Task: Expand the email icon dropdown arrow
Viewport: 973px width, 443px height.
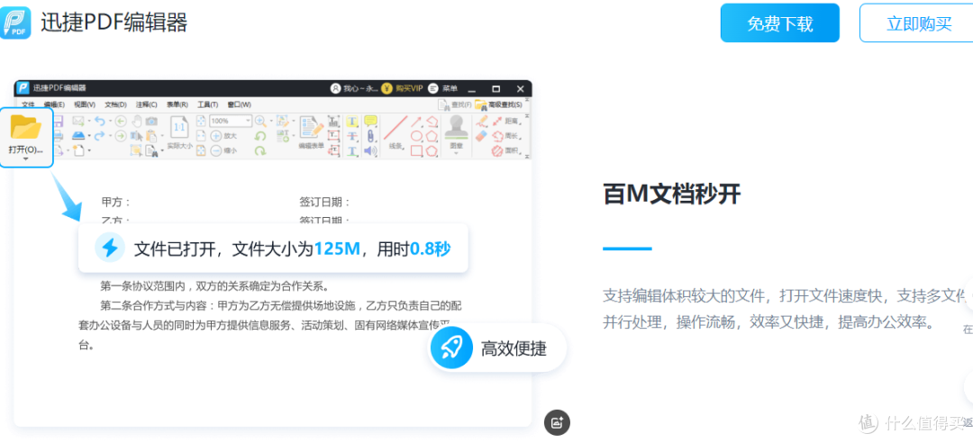Action: click(89, 121)
